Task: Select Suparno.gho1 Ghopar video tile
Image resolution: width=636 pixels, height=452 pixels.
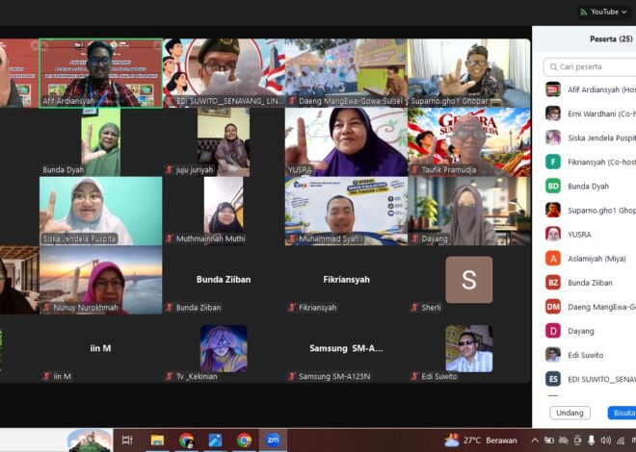Action: [x=469, y=73]
